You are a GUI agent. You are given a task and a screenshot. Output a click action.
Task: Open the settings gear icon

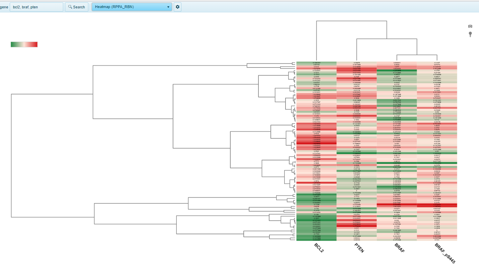click(x=177, y=7)
